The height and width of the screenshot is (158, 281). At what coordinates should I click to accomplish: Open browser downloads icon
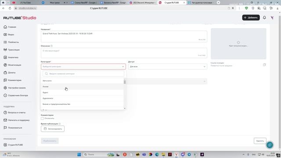(277, 8)
